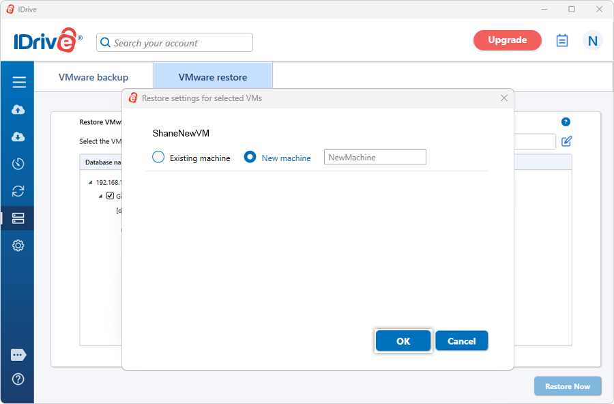Click the IDrive logo
The width and height of the screenshot is (614, 404).
[x=48, y=40]
